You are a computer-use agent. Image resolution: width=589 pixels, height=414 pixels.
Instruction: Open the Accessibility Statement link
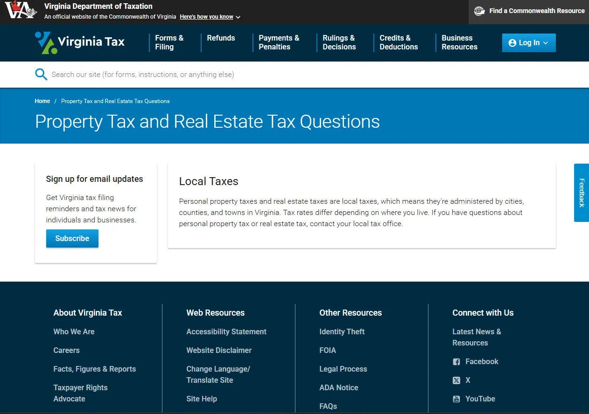pos(226,331)
